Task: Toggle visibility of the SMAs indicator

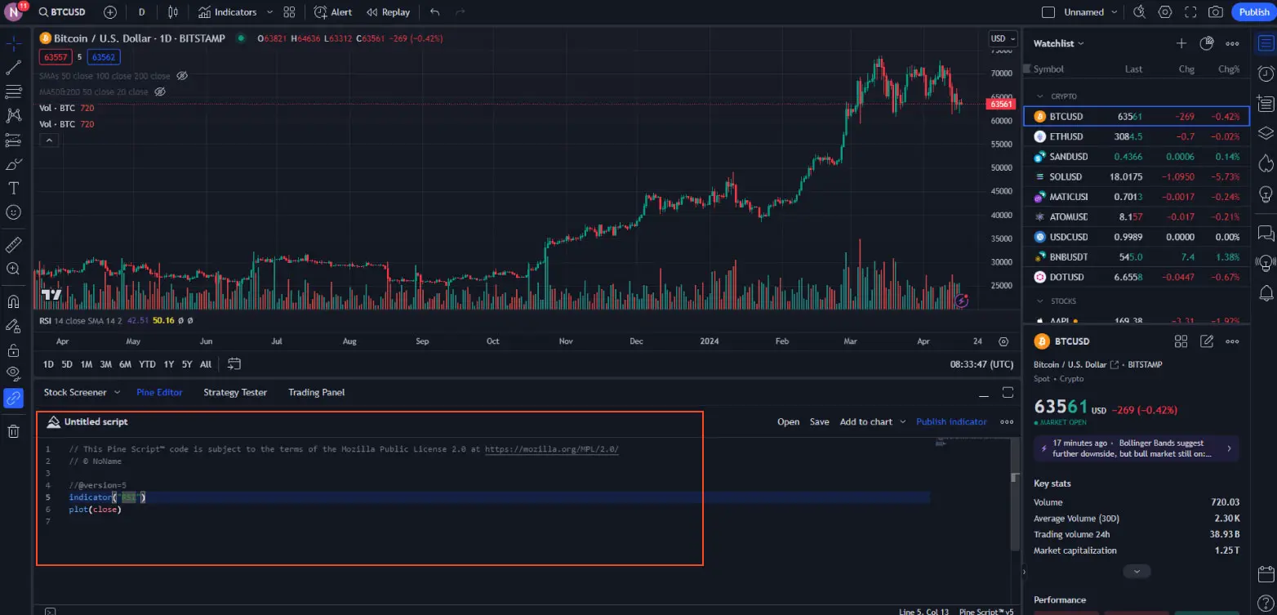Action: [x=183, y=76]
